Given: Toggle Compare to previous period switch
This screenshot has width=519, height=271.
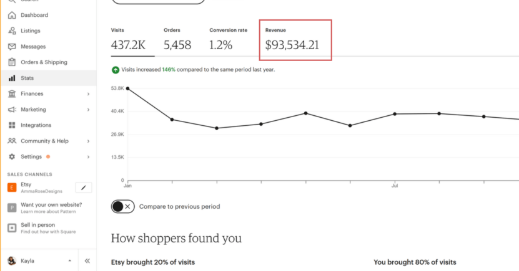Looking at the screenshot, I should pos(123,207).
